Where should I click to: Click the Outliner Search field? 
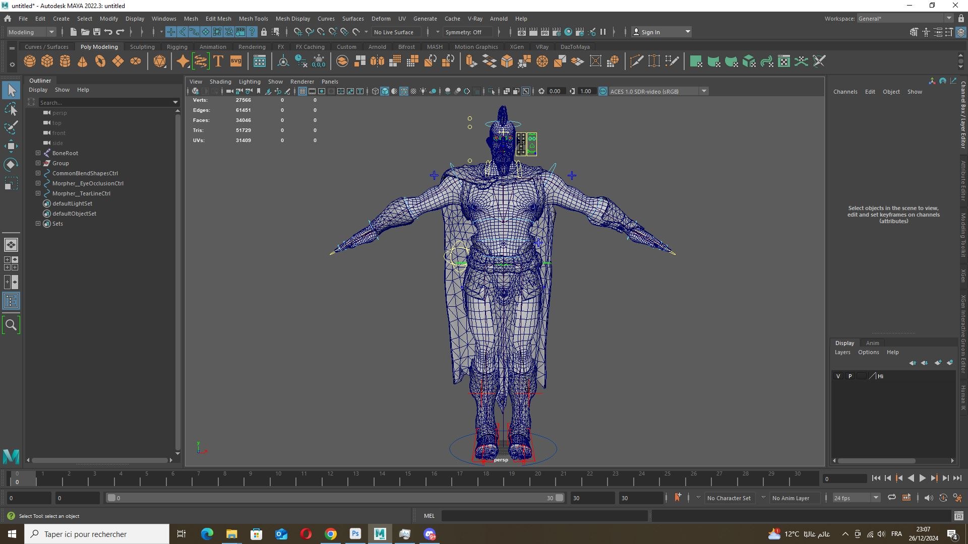(108, 102)
